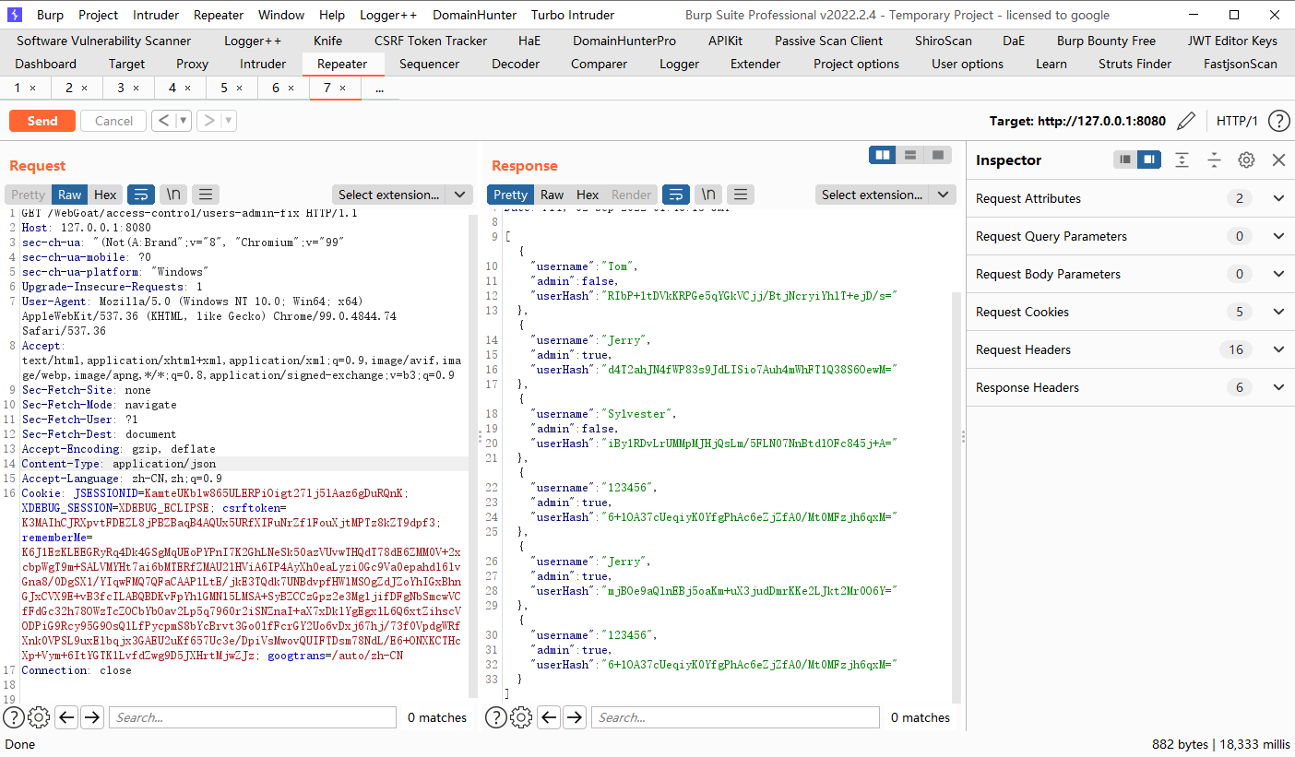This screenshot has width=1295, height=757.
Task: Click the Burp Suite lightning logo icon
Action: click(15, 15)
